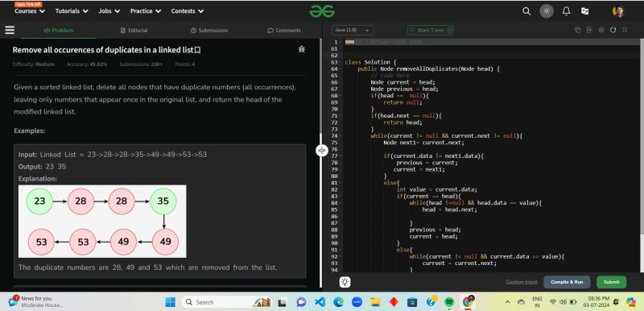Click the problem explanation linked list image
The image size is (644, 311).
[102, 221]
